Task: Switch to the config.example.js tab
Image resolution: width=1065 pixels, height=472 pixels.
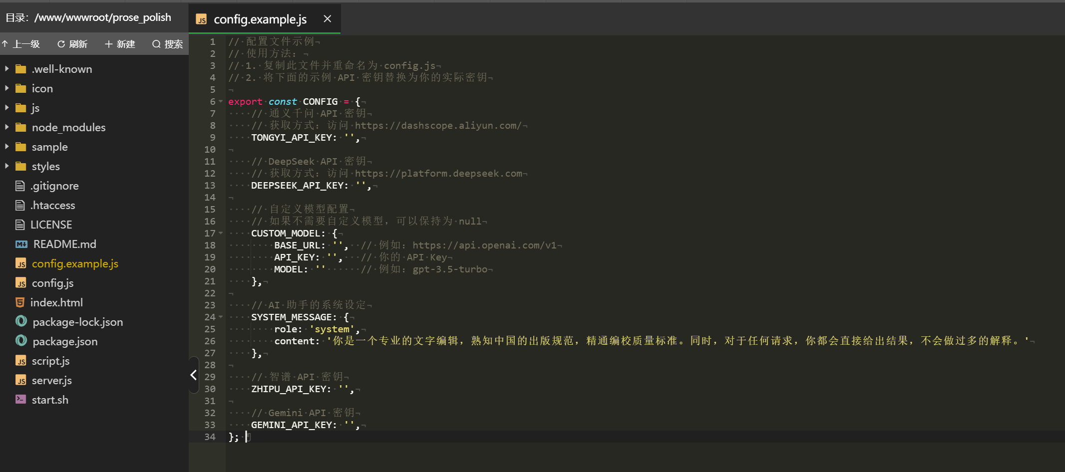Action: tap(260, 19)
